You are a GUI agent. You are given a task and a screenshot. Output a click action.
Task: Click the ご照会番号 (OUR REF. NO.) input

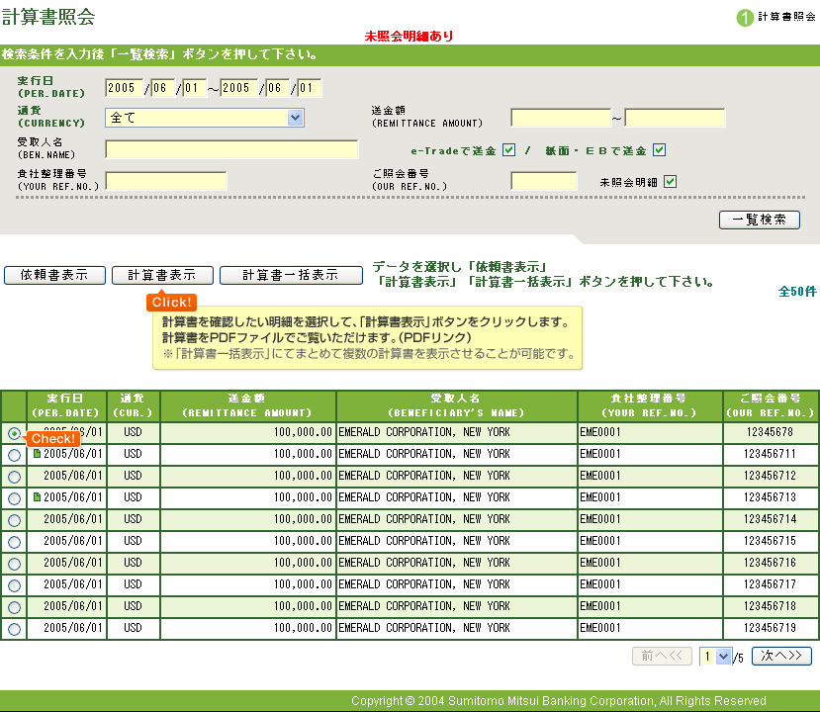coord(544,181)
